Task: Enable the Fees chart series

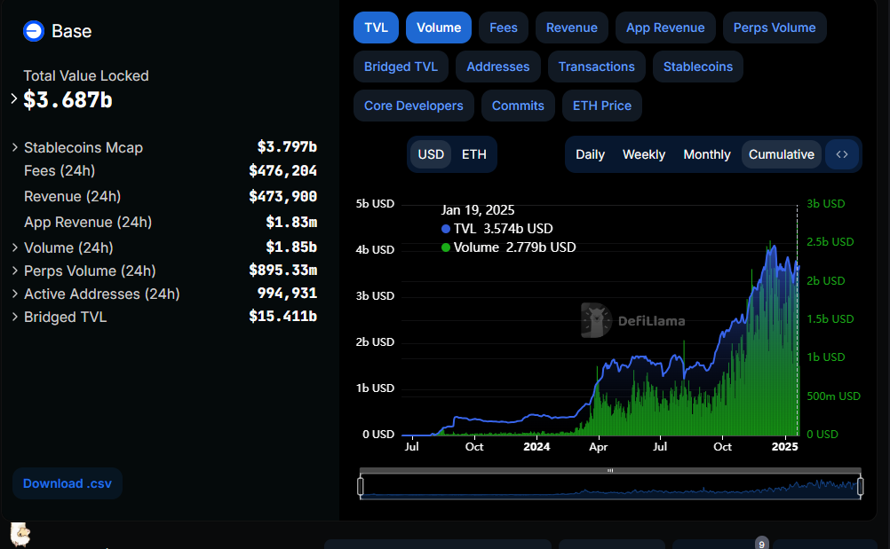Action: tap(504, 27)
